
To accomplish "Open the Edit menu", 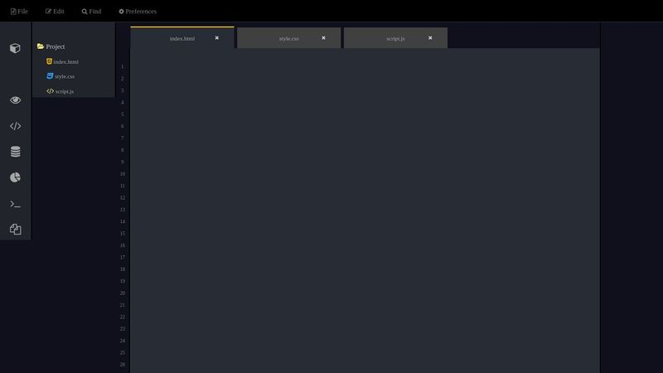I will (x=55, y=12).
